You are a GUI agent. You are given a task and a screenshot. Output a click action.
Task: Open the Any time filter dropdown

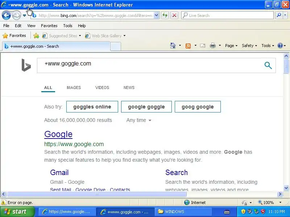[139, 120]
